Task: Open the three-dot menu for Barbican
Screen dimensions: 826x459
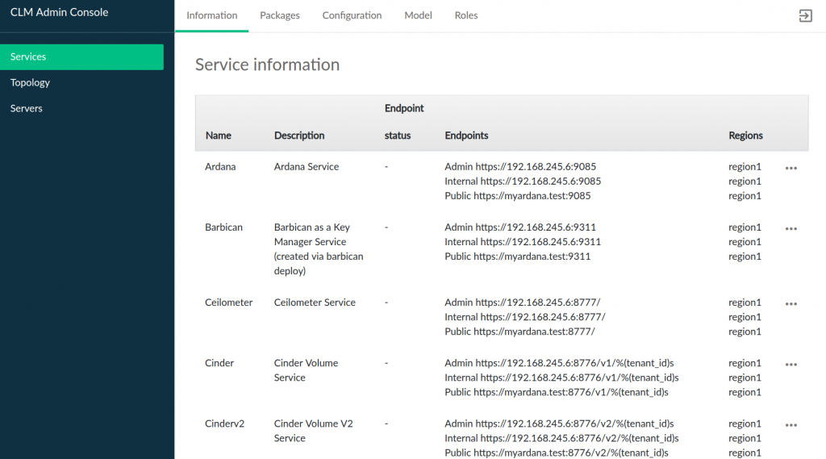Action: click(x=791, y=228)
